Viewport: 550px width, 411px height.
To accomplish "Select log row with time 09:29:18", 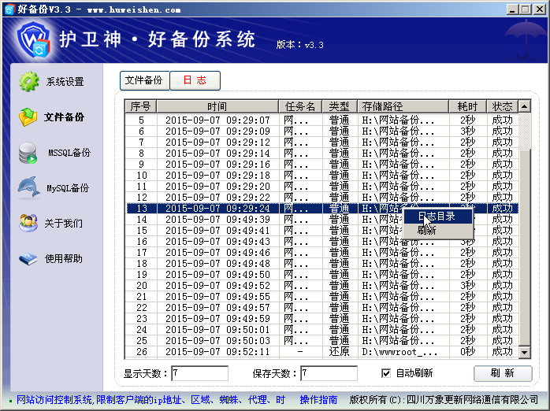I will tap(322, 176).
